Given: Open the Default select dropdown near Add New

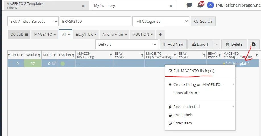Looking at the screenshot, I should (127, 44).
